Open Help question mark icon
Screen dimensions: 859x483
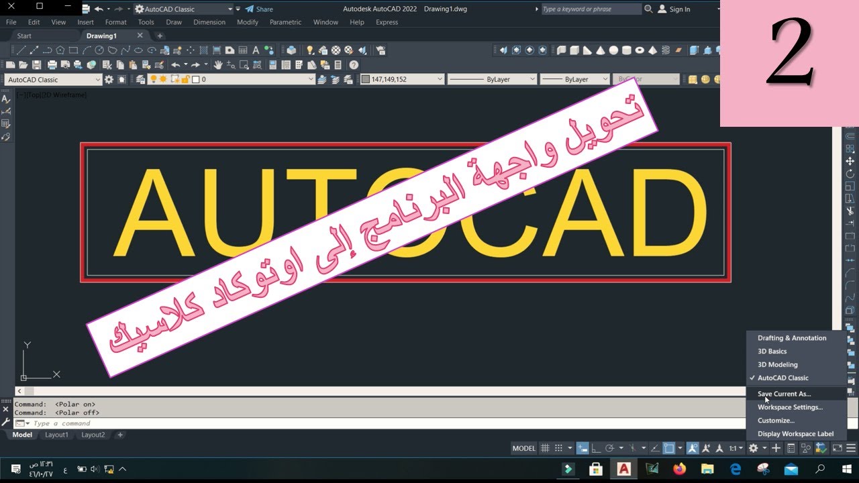[x=354, y=65]
